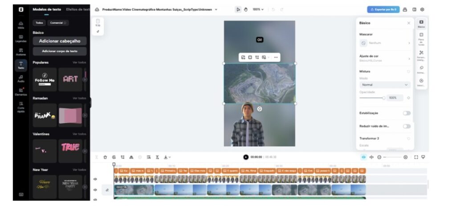The image size is (456, 206).
Task: Open the Avatares sidebar panel
Action: click(21, 52)
